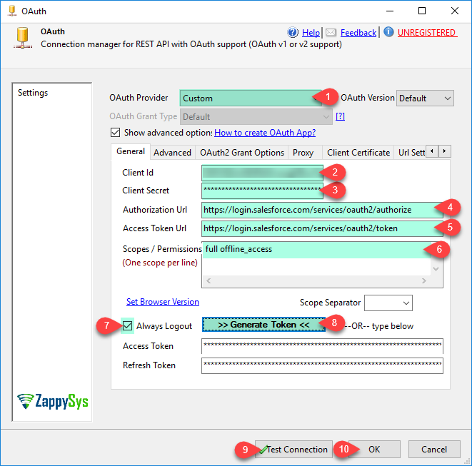472x466 pixels.
Task: Toggle the Show advanced option checkbox
Action: (x=115, y=132)
